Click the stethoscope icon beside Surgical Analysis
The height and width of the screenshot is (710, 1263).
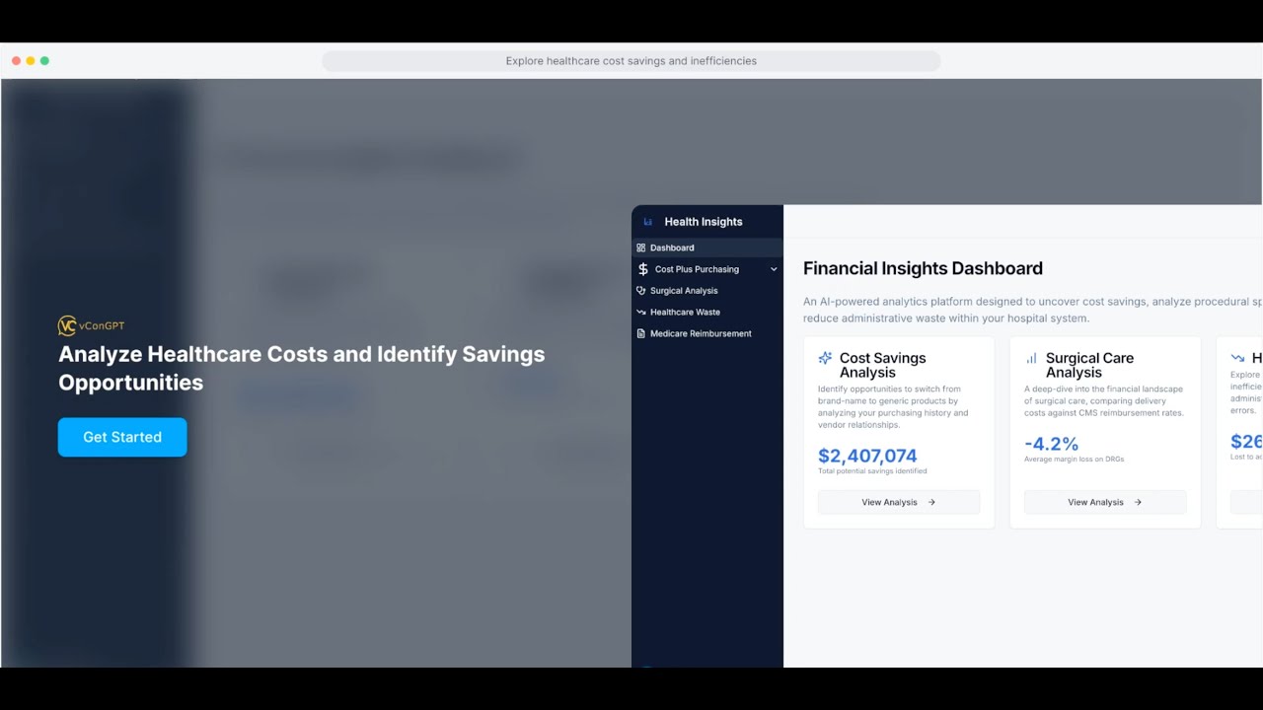click(x=641, y=291)
